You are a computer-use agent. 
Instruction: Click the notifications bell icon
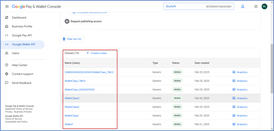point(243,6)
